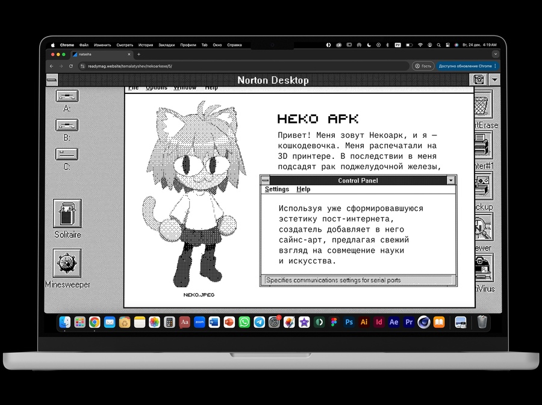Launch the Solitaire icon
Image resolution: width=542 pixels, height=405 pixels.
[x=67, y=213]
